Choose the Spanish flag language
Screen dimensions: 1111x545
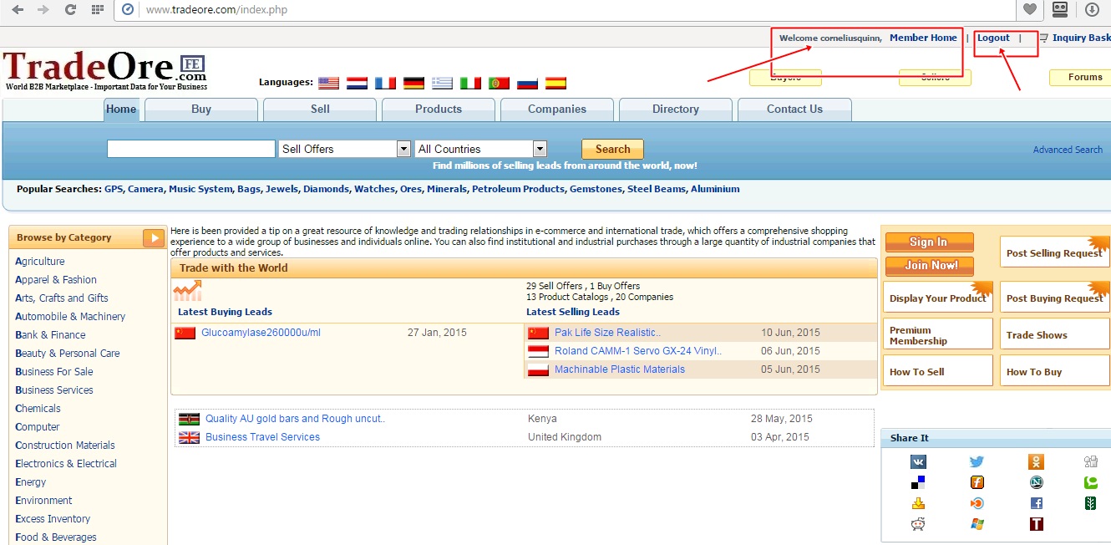click(555, 83)
